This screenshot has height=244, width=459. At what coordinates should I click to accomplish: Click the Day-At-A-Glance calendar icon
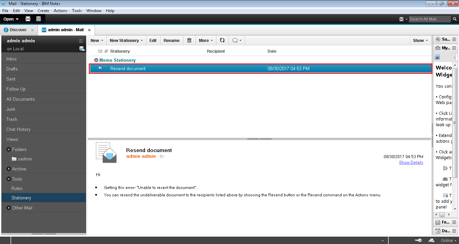tap(438, 231)
